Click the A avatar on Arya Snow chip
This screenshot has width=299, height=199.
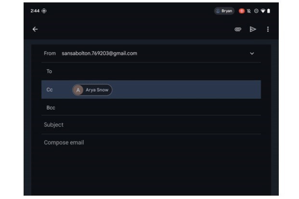point(78,90)
